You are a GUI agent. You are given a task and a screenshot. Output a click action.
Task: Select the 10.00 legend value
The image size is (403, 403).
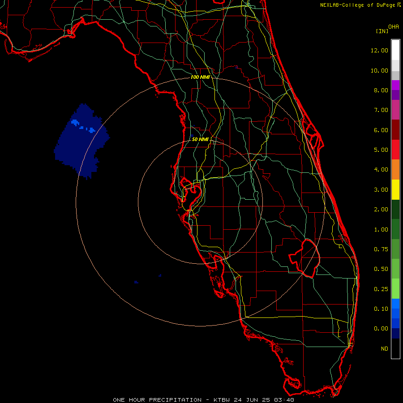pyautogui.click(x=379, y=70)
